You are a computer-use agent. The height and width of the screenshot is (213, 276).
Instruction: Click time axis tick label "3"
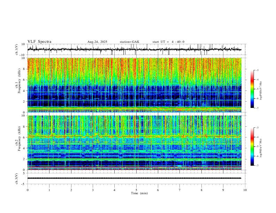click(x=93, y=190)
